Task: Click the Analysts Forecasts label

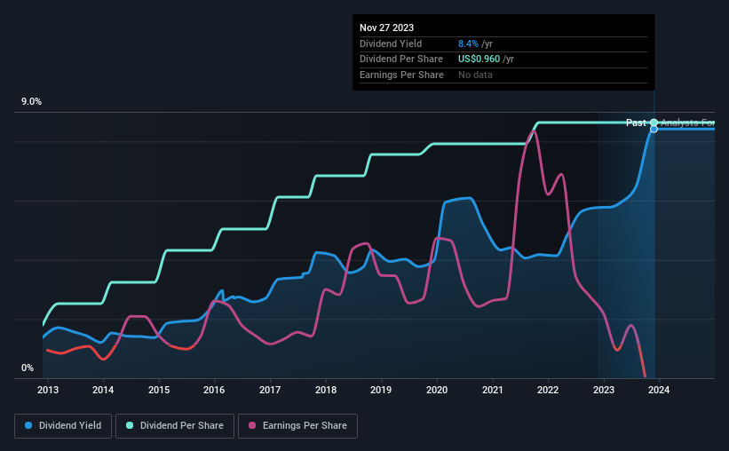Action: pos(687,123)
